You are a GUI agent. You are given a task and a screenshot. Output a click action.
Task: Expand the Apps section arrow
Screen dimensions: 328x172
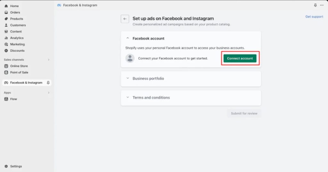point(49,93)
